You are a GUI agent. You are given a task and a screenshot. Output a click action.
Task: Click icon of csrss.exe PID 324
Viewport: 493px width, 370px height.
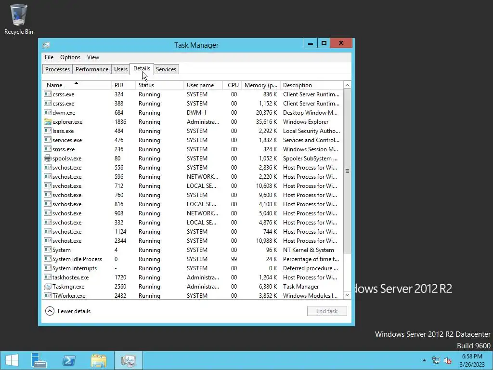click(48, 94)
